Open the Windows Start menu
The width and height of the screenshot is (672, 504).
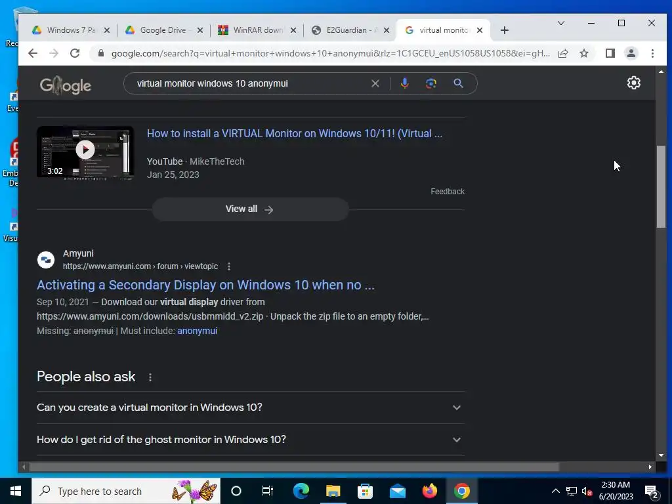point(16,491)
